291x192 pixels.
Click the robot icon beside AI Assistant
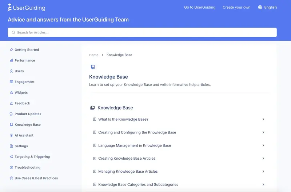coord(11,135)
